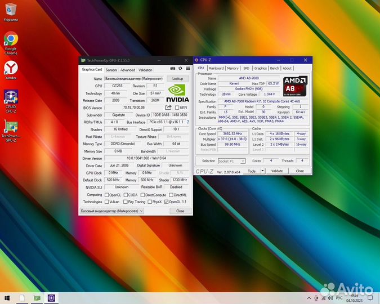Viewport: 380px width, 304px height.
Task: Open the TechPowerUp GPU-Z desktop shortcut
Action: click(11, 131)
